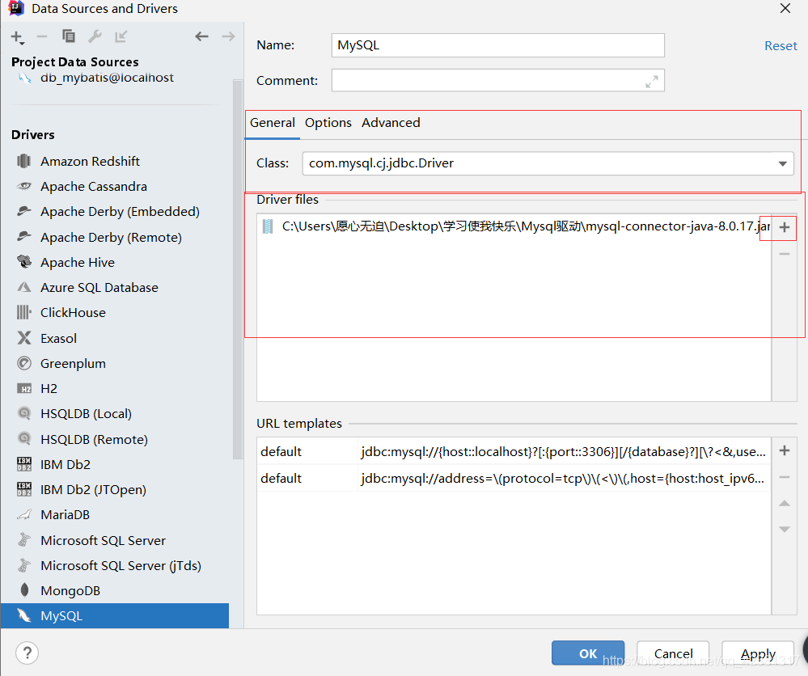Viewport: 808px width, 676px height.
Task: Open help with question mark button
Action: click(x=27, y=653)
